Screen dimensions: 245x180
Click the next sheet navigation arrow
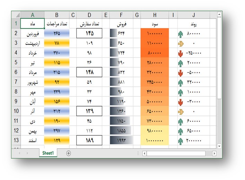pos(27,153)
